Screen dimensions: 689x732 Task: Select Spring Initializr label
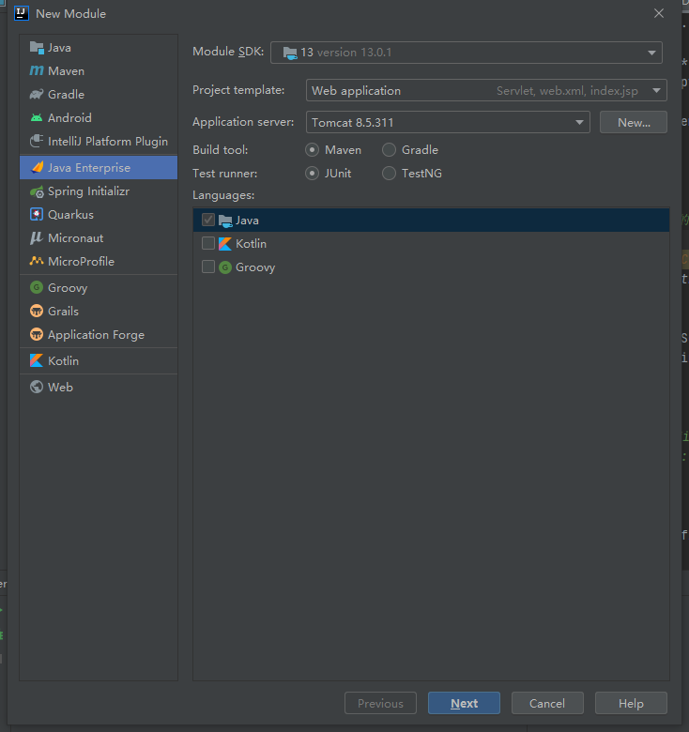[88, 191]
